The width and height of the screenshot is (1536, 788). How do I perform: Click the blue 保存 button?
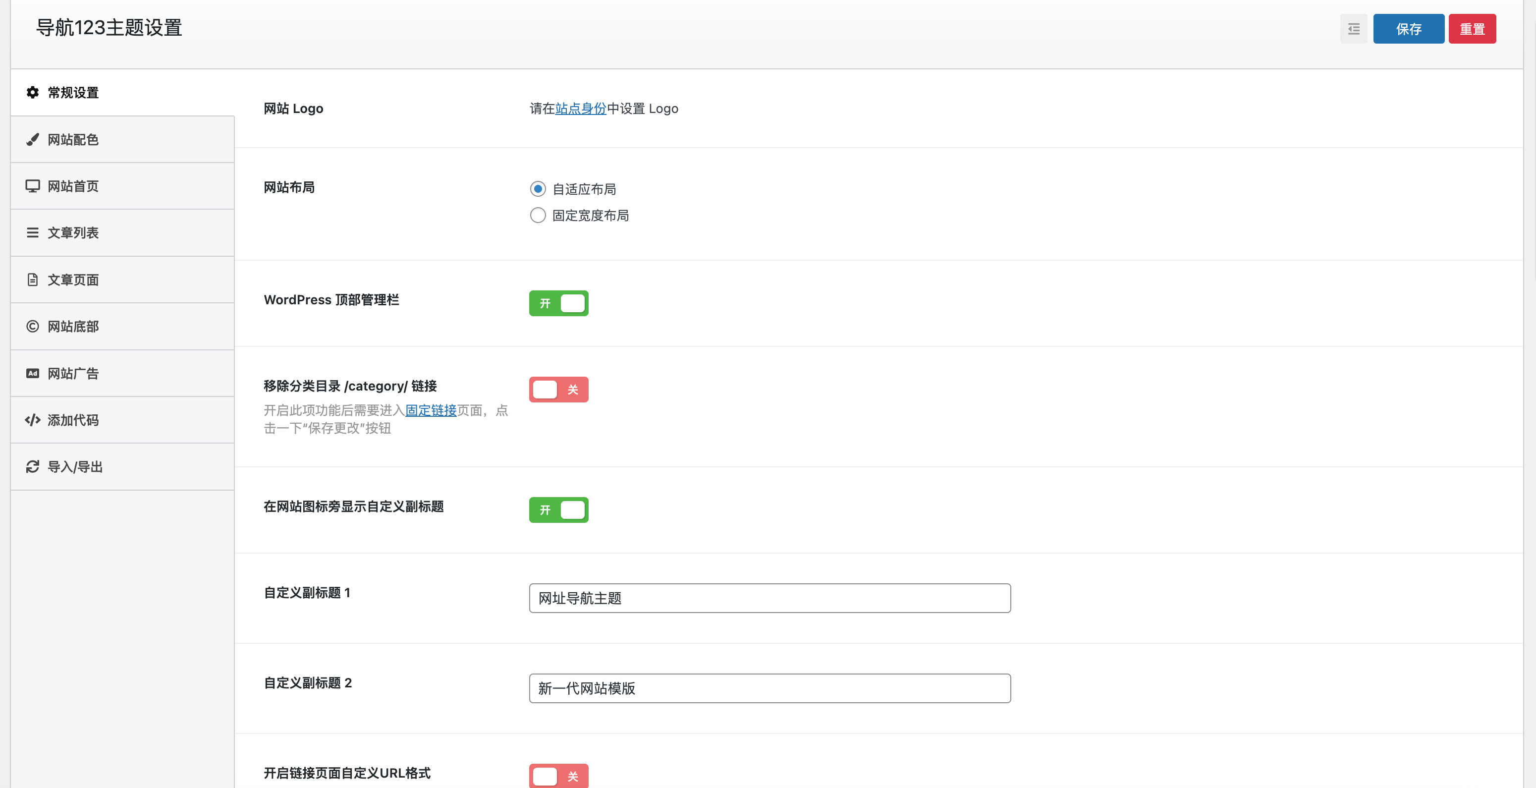1408,29
